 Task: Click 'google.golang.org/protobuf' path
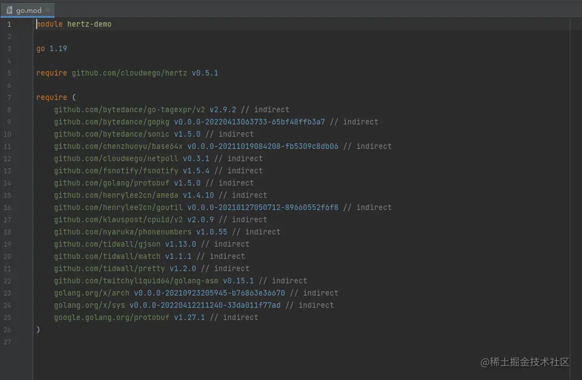[111, 318]
